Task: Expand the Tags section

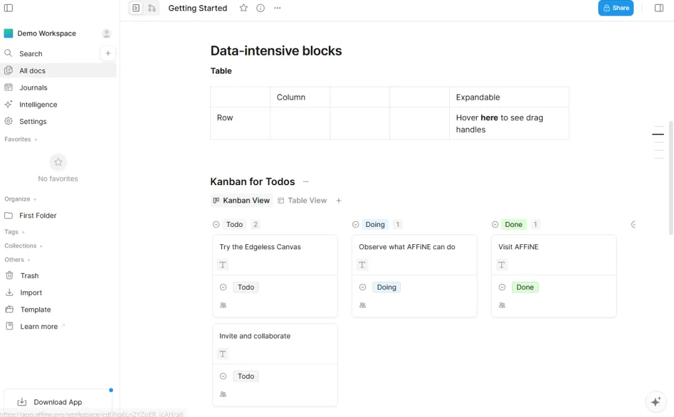Action: (x=14, y=232)
